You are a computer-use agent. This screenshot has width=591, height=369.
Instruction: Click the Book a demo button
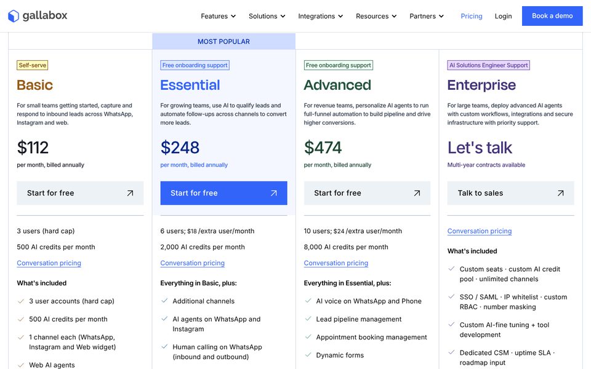pyautogui.click(x=552, y=16)
